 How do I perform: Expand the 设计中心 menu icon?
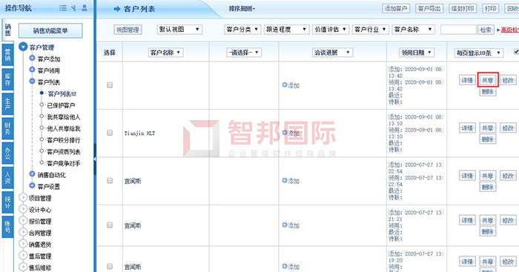[x=23, y=209]
